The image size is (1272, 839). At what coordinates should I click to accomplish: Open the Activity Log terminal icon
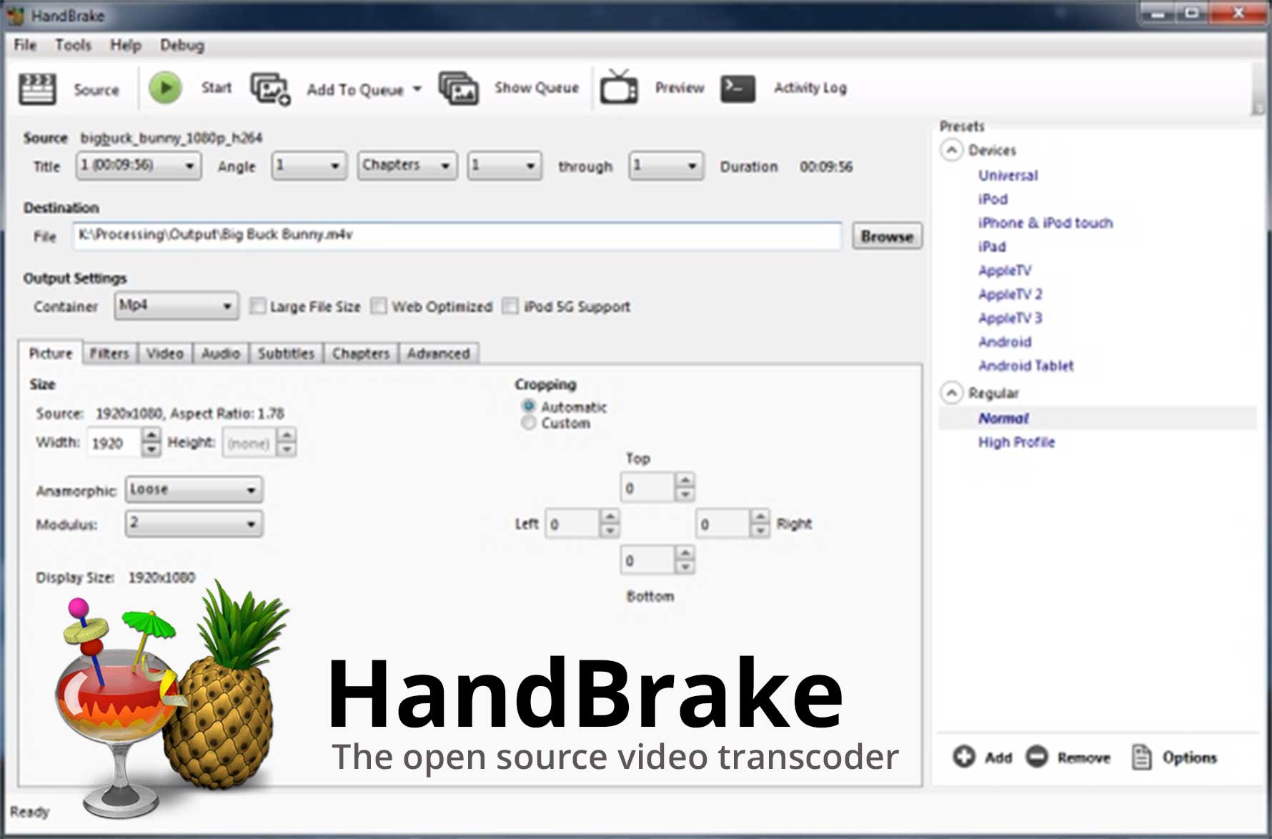(x=737, y=88)
